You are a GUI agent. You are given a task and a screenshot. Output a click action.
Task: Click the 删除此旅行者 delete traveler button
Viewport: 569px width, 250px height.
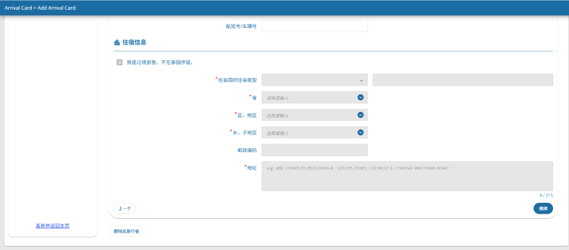click(126, 231)
